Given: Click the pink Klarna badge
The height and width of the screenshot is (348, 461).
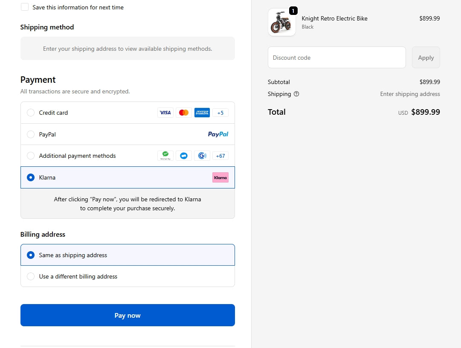Looking at the screenshot, I should click(220, 177).
